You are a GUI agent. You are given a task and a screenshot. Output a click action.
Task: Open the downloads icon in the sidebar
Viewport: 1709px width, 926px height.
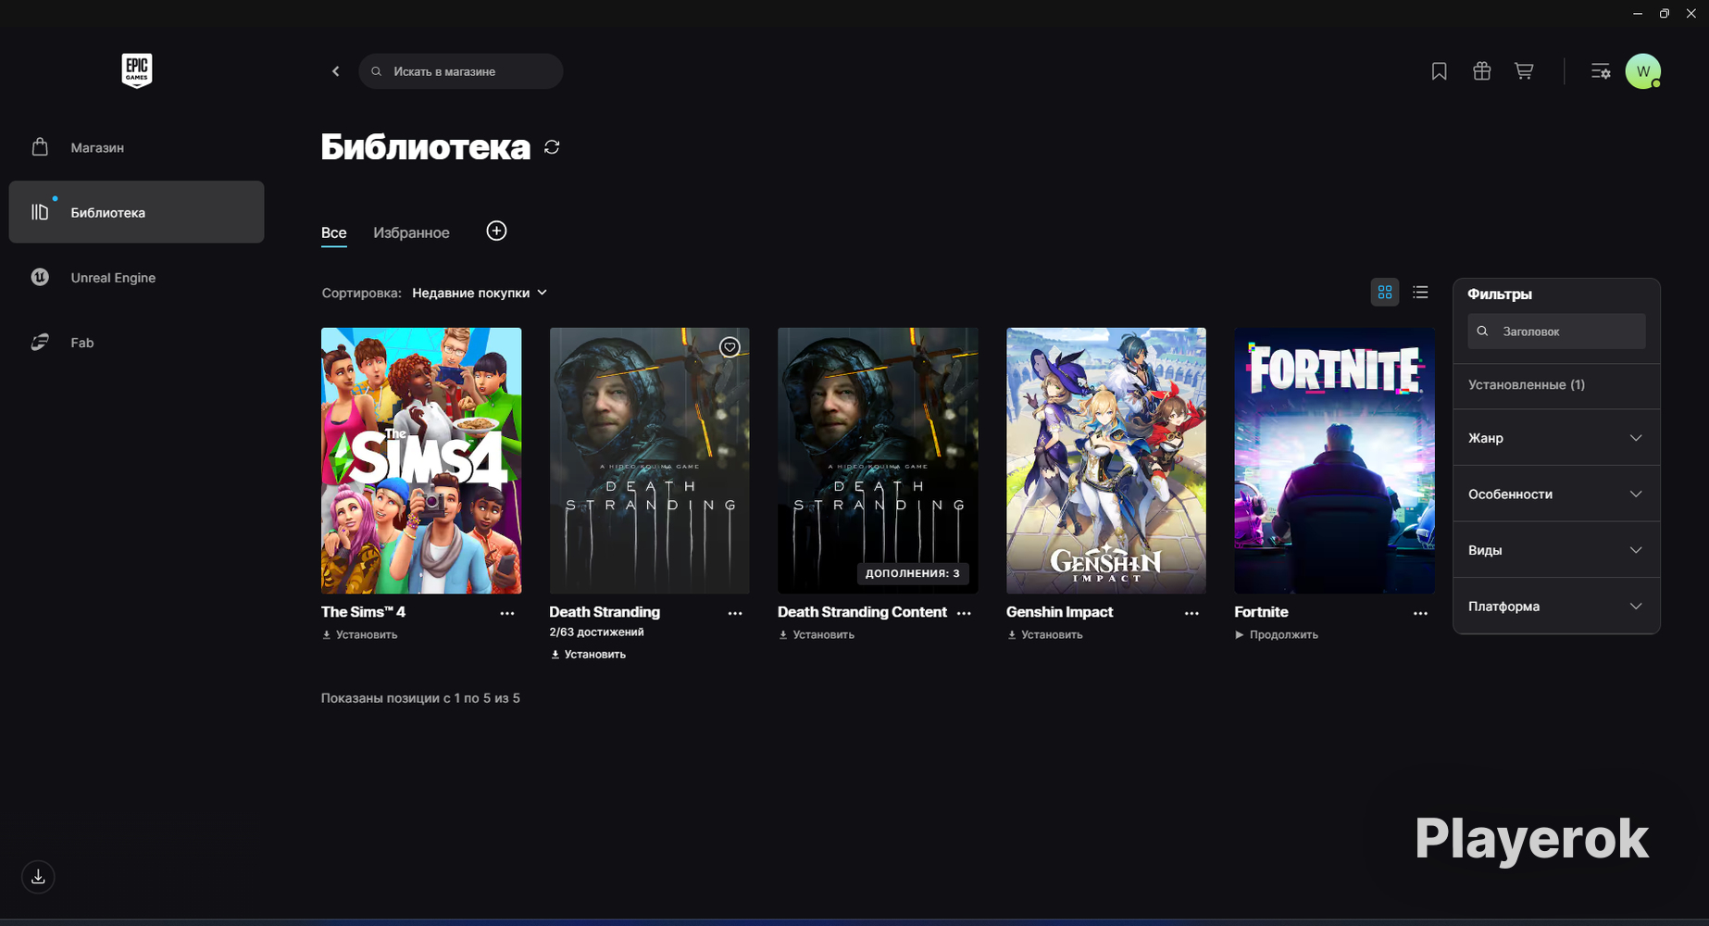tap(38, 877)
